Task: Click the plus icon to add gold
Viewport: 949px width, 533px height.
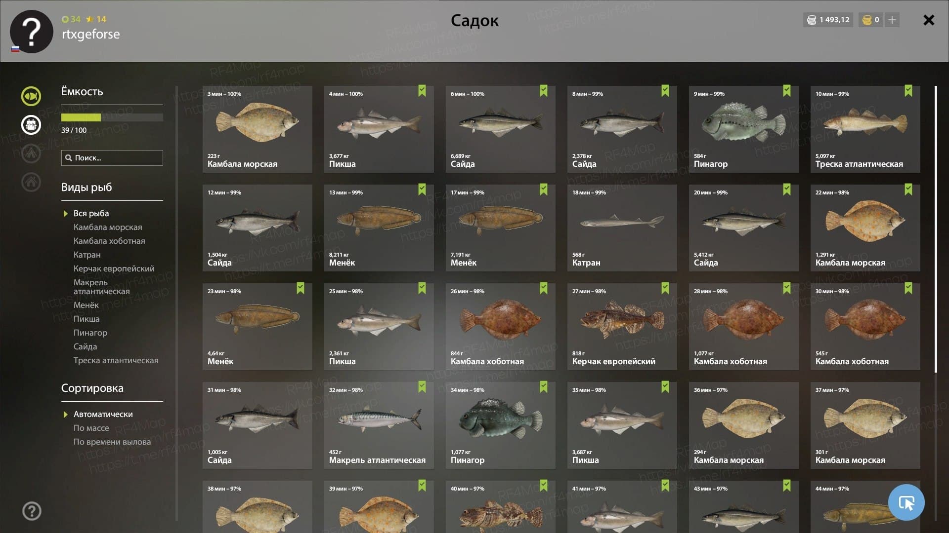Action: coord(892,20)
